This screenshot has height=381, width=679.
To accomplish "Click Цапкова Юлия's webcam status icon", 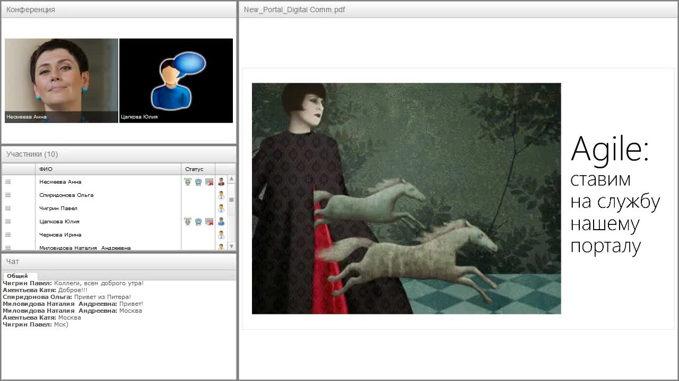I will [x=198, y=222].
